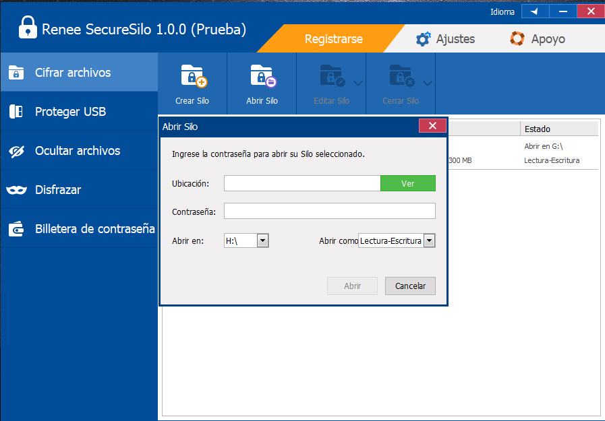Open Billetera de contraseña section
Image resolution: width=605 pixels, height=421 pixels.
click(x=79, y=229)
